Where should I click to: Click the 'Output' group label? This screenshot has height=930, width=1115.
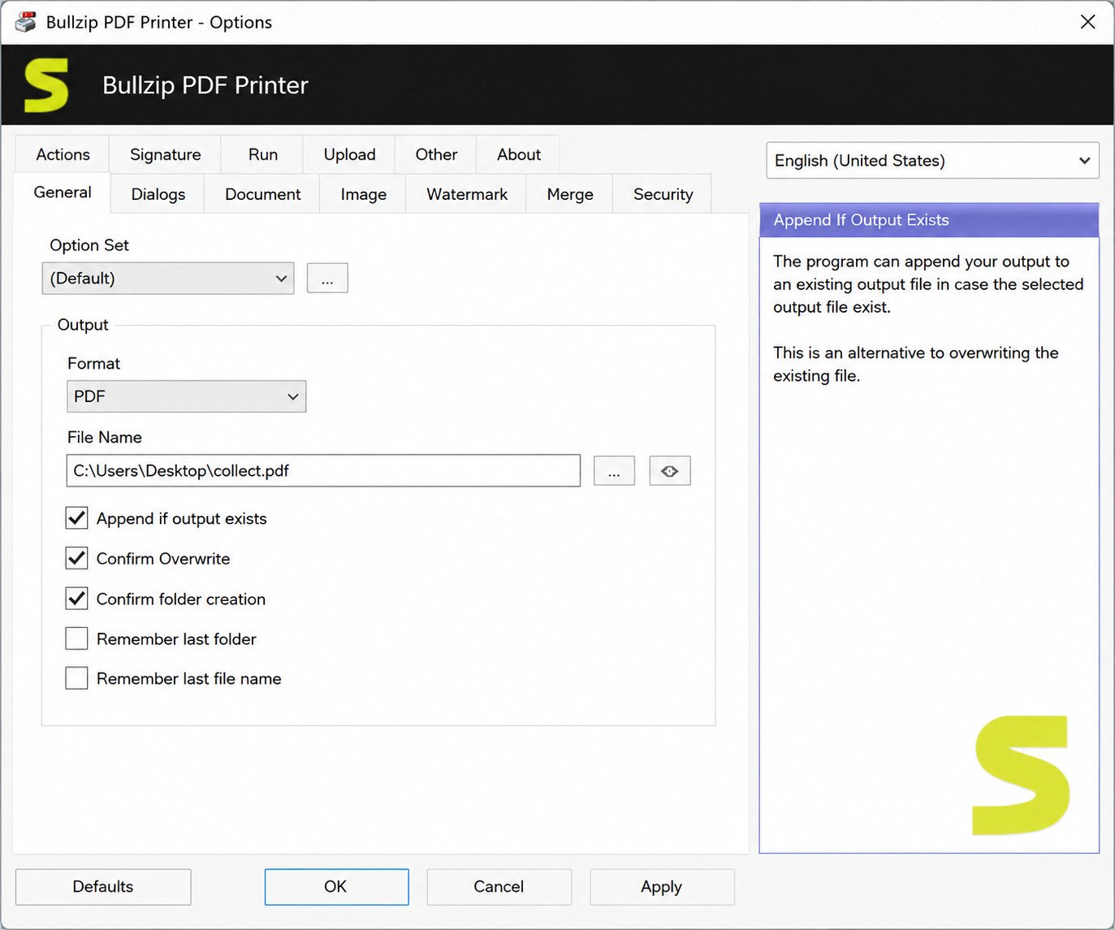click(x=83, y=325)
